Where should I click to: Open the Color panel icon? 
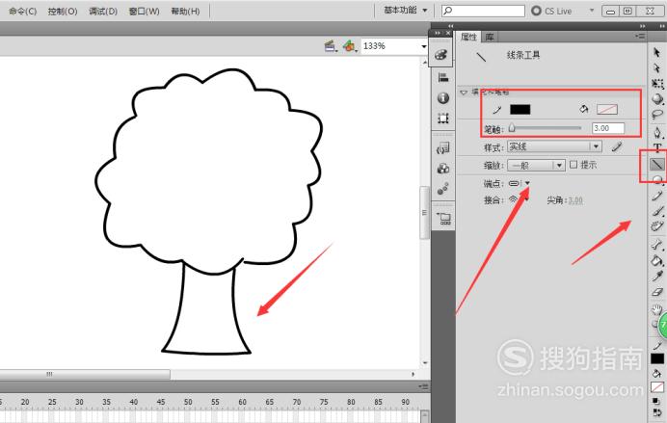point(440,54)
